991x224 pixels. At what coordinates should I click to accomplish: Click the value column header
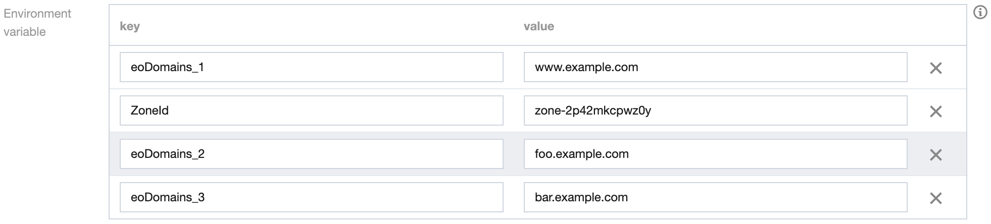tap(538, 26)
